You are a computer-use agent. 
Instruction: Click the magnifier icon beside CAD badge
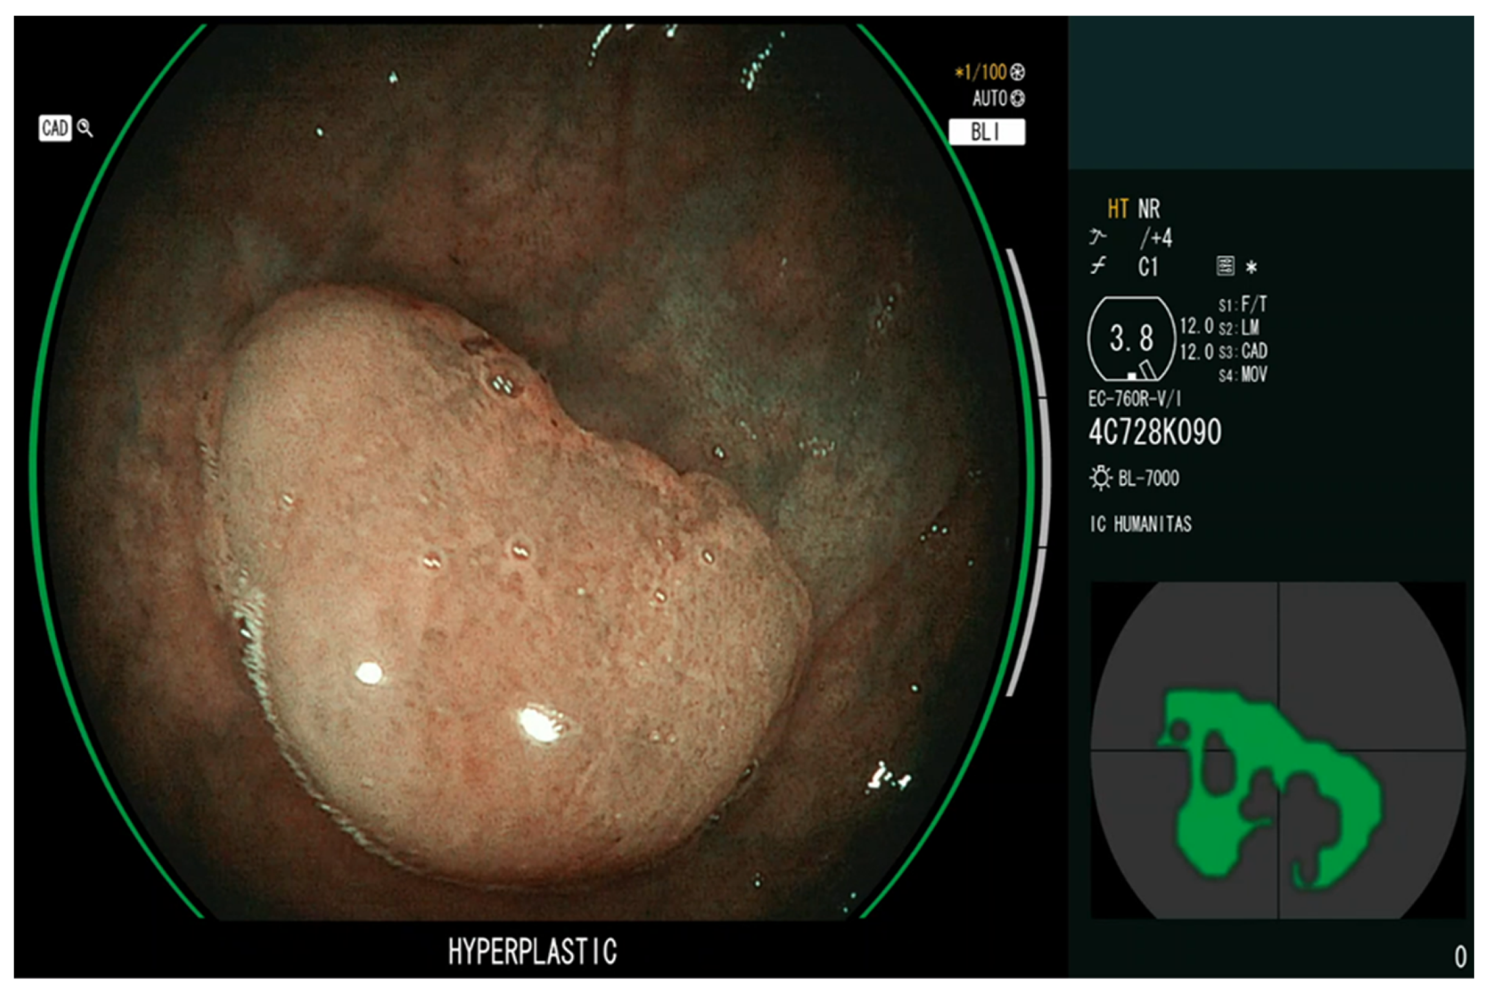tap(85, 128)
